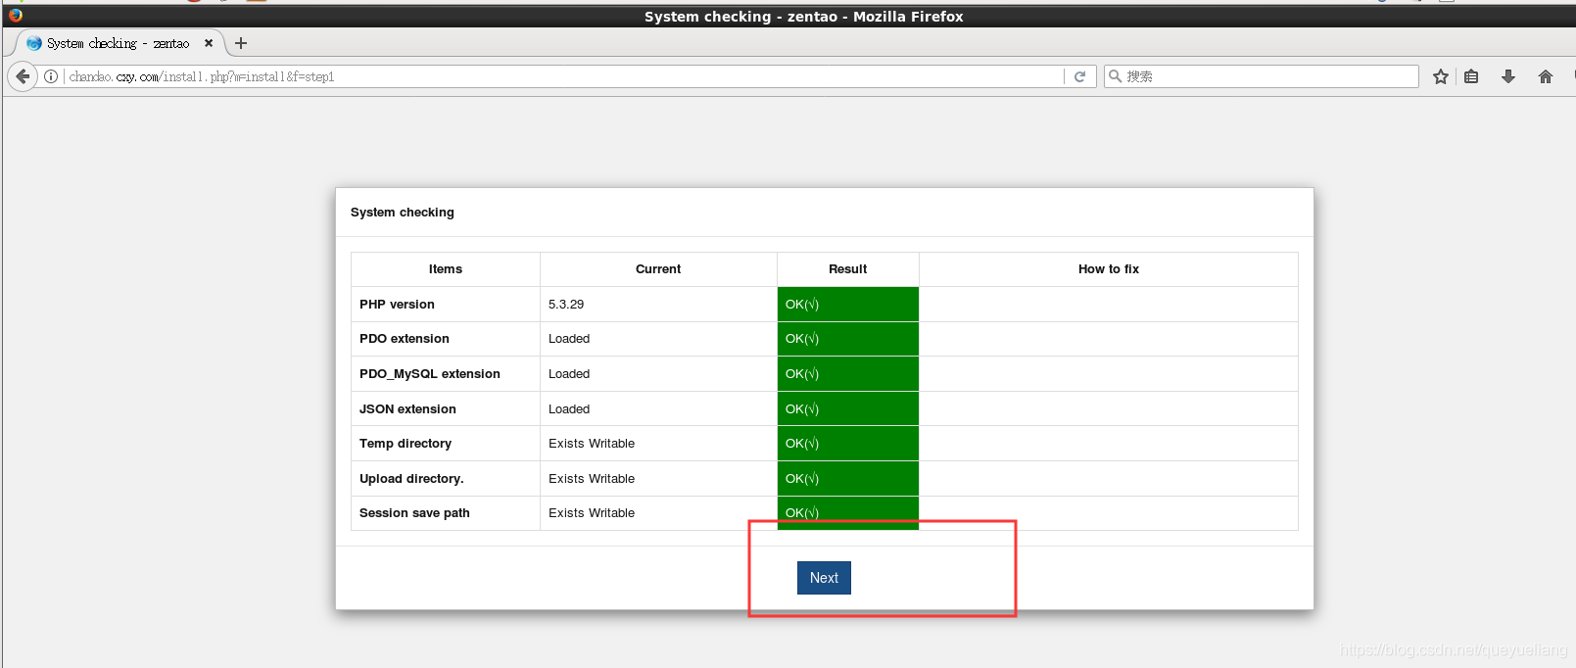Click the OK result for PDO extension
This screenshot has height=668, width=1576.
pyautogui.click(x=848, y=339)
